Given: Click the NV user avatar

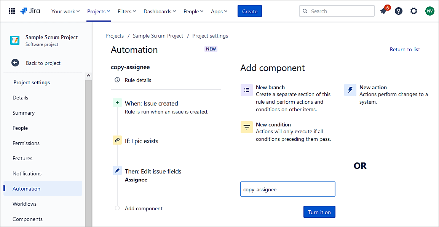Looking at the screenshot, I should coord(429,11).
